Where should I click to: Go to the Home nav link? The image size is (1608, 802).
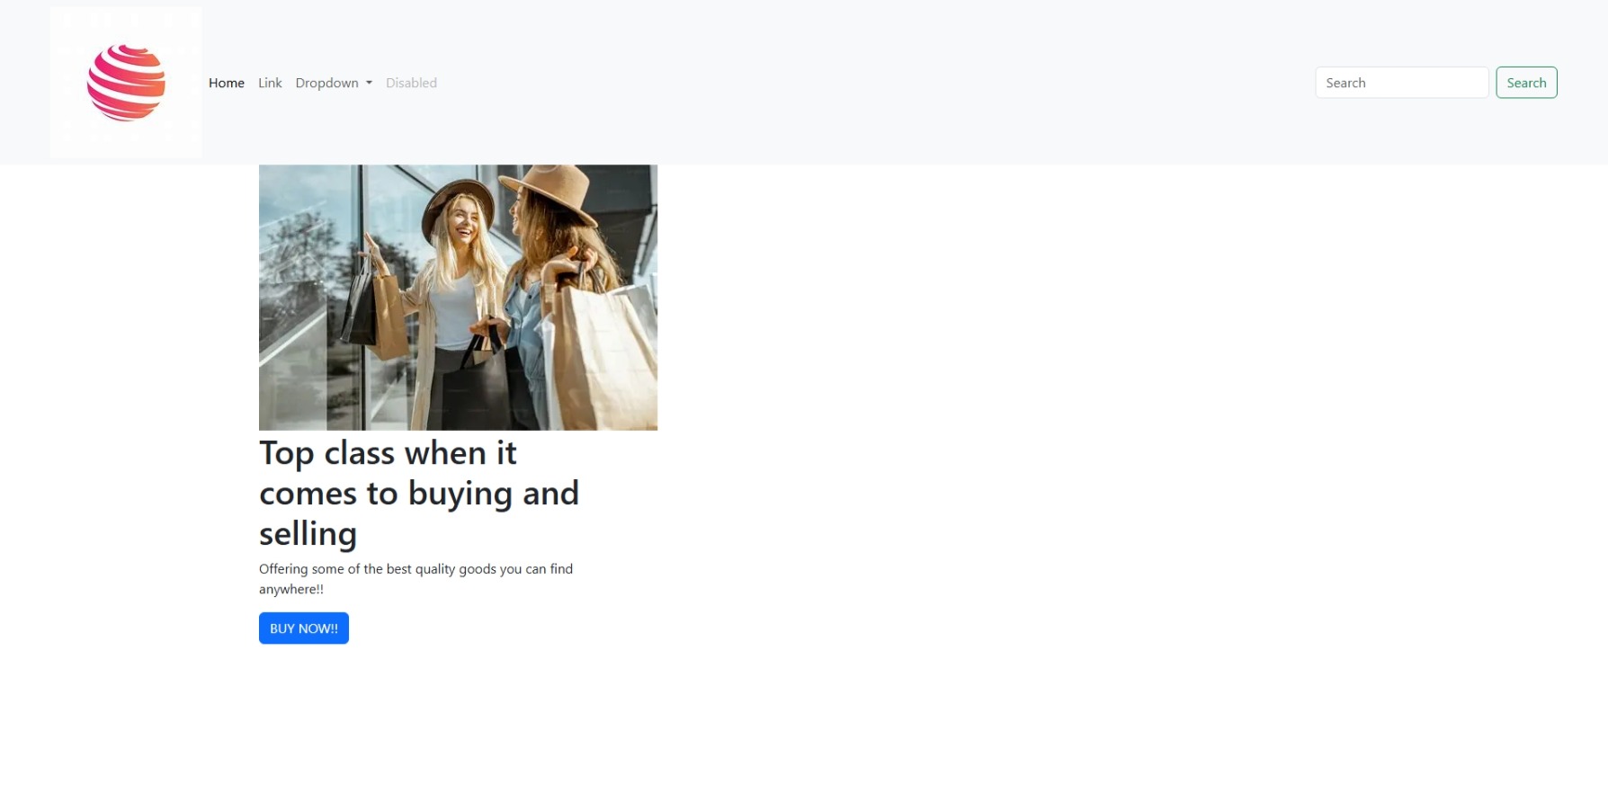point(227,83)
